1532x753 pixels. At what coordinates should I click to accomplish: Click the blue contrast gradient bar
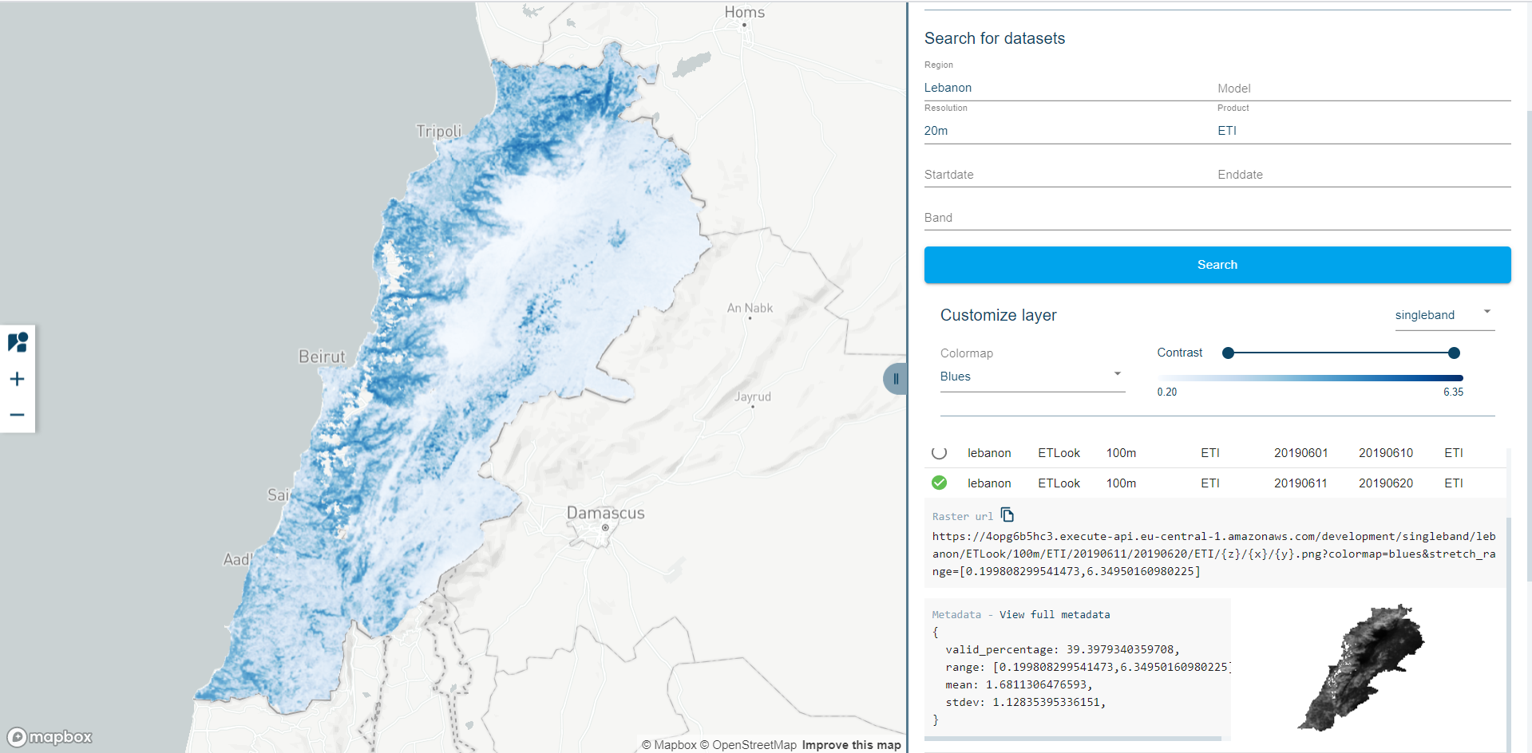tap(1310, 378)
